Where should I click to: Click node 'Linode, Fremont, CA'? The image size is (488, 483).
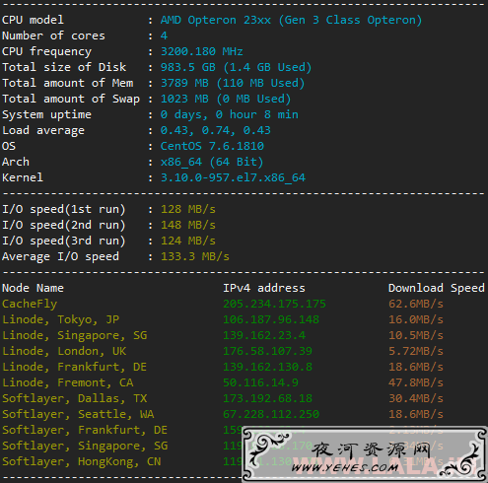tap(68, 382)
